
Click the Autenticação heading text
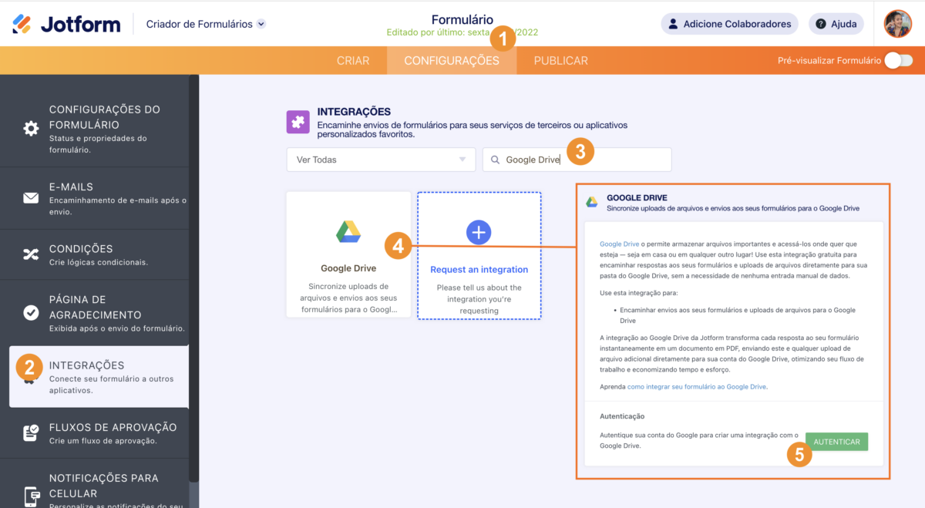pyautogui.click(x=622, y=416)
